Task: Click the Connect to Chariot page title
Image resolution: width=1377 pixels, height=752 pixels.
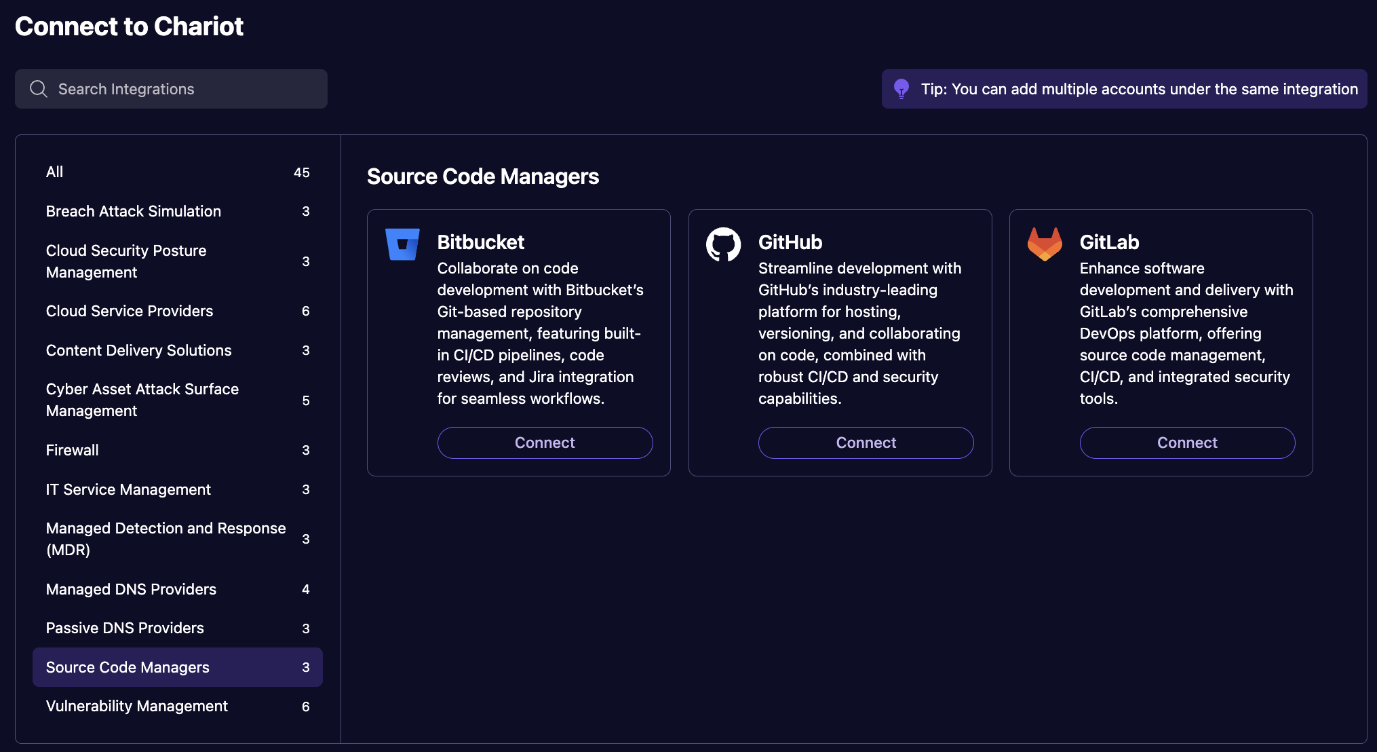Action: 129,26
